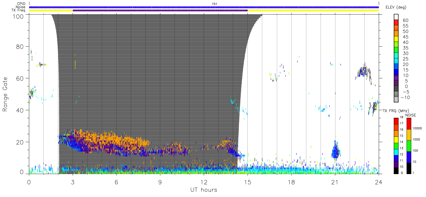426x197 pixels.
Task: Click the 'CPID' label at top left
Action: pos(21,4)
